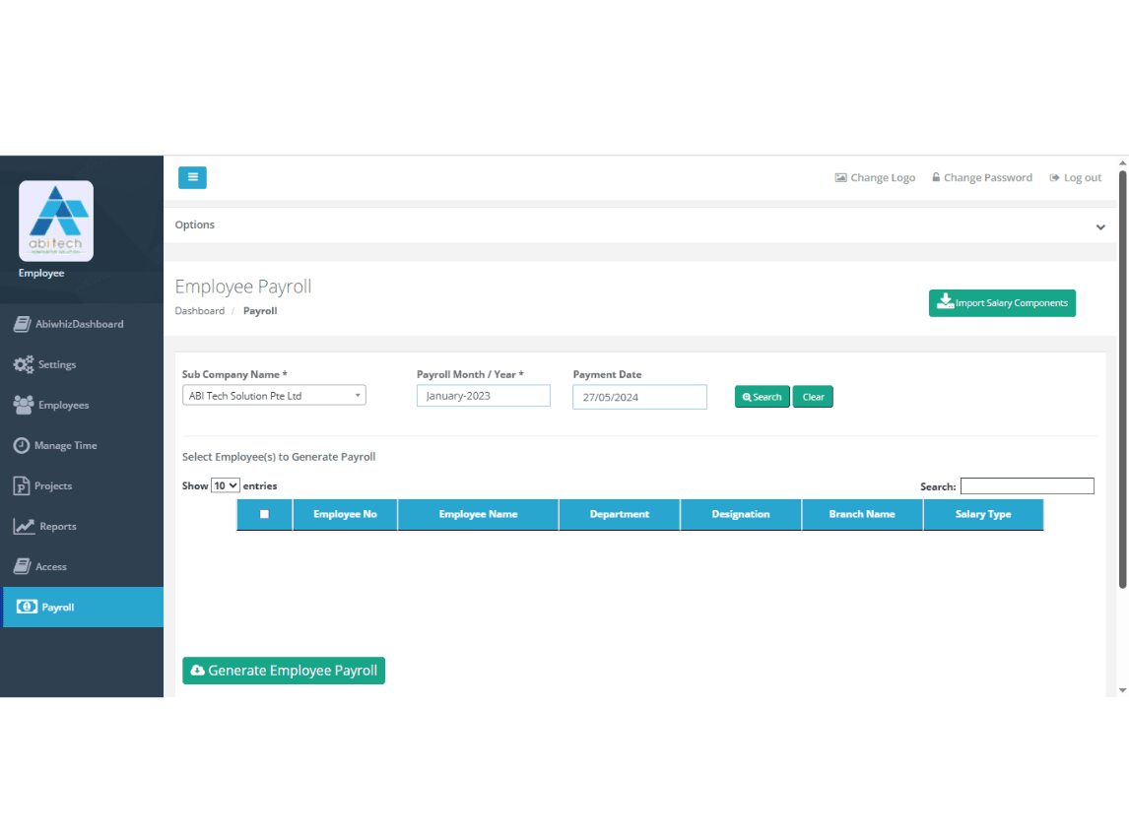Open the Reports chart icon
Image resolution: width=1129 pixels, height=836 pixels.
coord(24,526)
